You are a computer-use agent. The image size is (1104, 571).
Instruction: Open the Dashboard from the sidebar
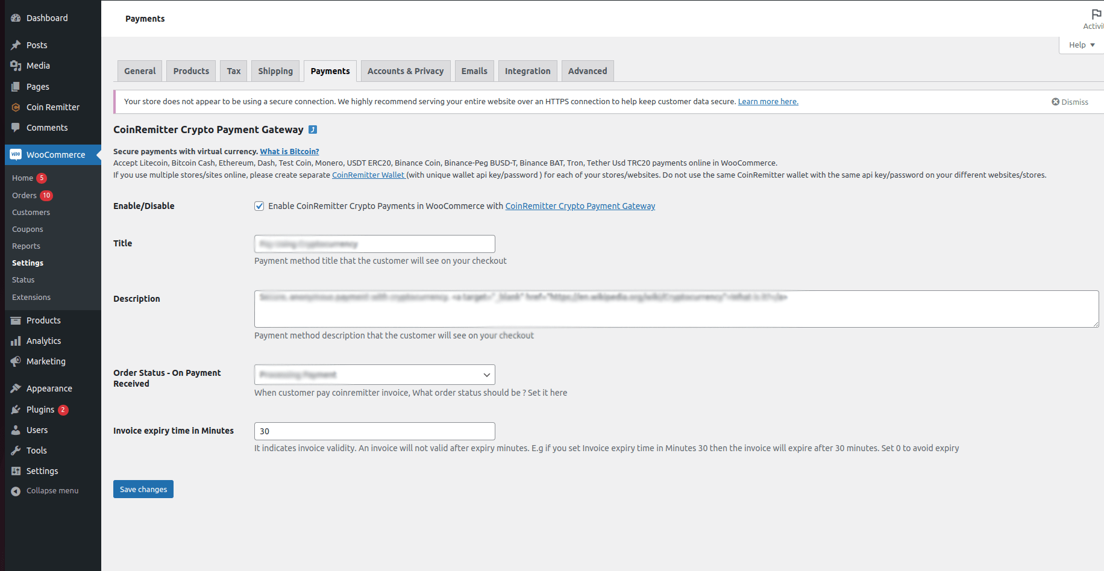click(x=45, y=17)
